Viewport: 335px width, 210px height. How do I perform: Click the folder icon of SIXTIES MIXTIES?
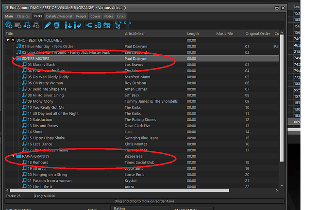coord(18,59)
